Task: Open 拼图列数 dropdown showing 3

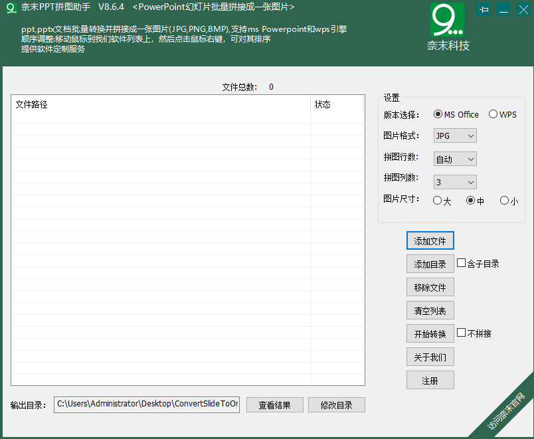Action: pyautogui.click(x=455, y=182)
